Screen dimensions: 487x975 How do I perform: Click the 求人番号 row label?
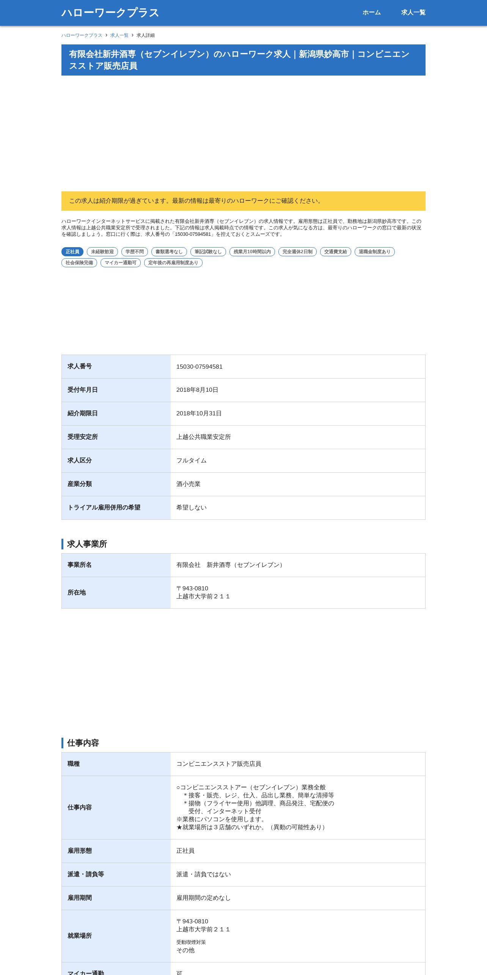pyautogui.click(x=80, y=366)
